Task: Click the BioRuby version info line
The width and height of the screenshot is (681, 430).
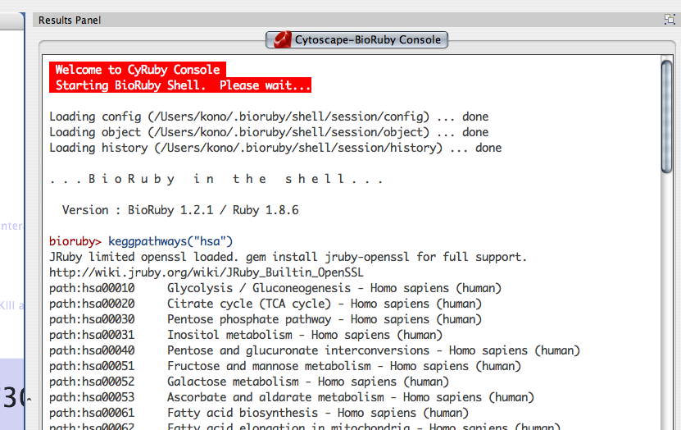Action: click(180, 210)
